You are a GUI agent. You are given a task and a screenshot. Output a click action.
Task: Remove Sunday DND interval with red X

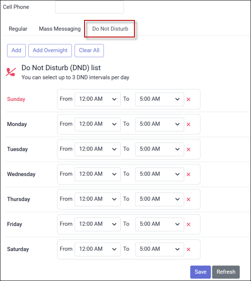189,99
